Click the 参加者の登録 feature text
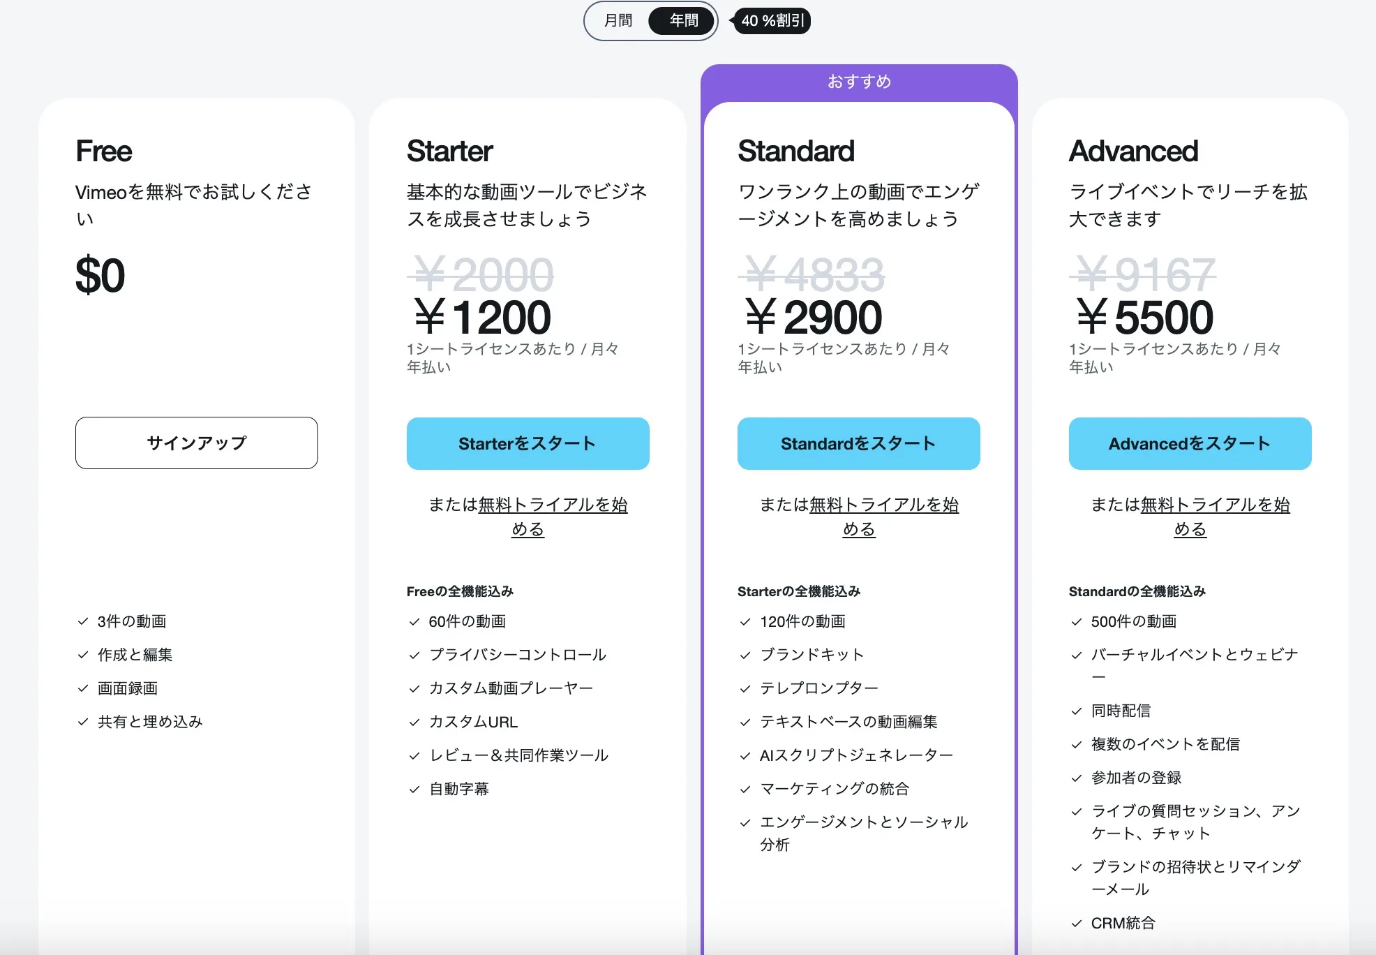This screenshot has height=955, width=1376. click(x=1137, y=778)
